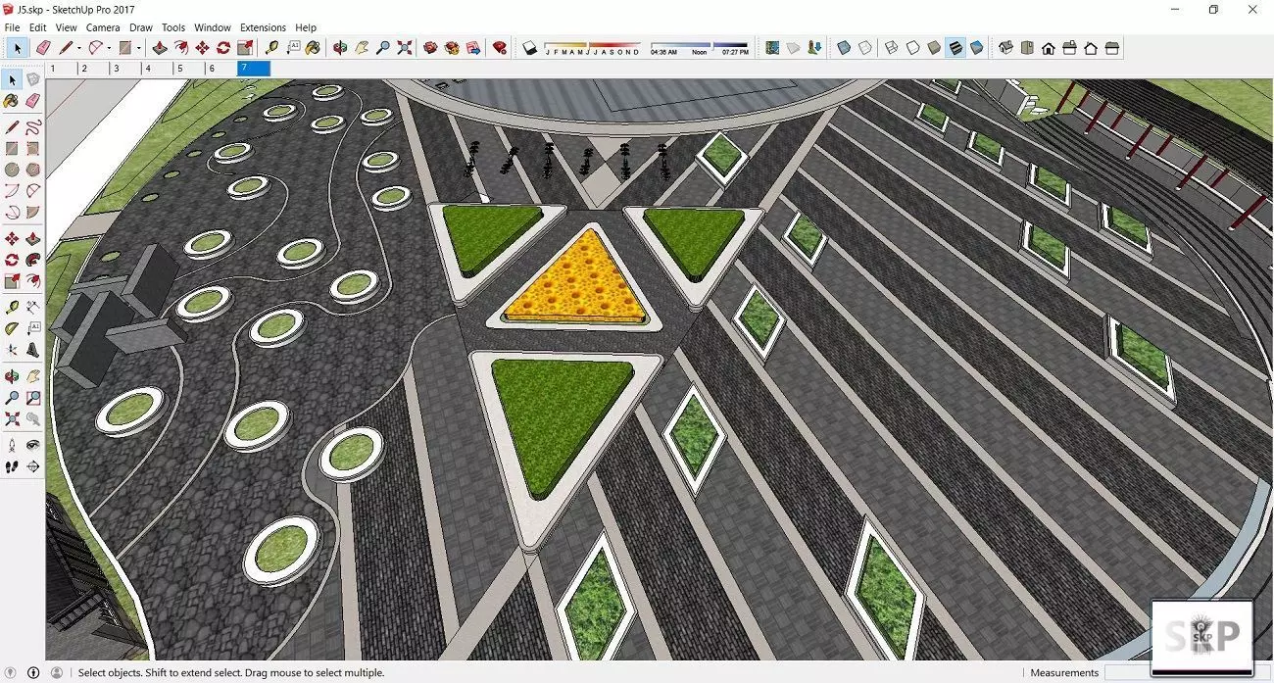Enable Shaded face style
Image resolution: width=1274 pixels, height=683 pixels.
click(934, 48)
